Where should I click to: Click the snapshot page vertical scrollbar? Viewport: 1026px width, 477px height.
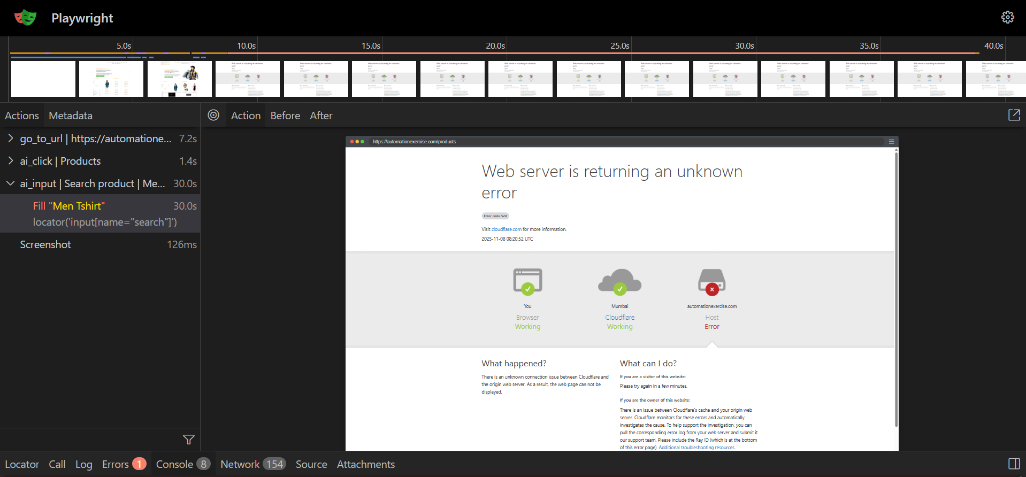point(896,289)
